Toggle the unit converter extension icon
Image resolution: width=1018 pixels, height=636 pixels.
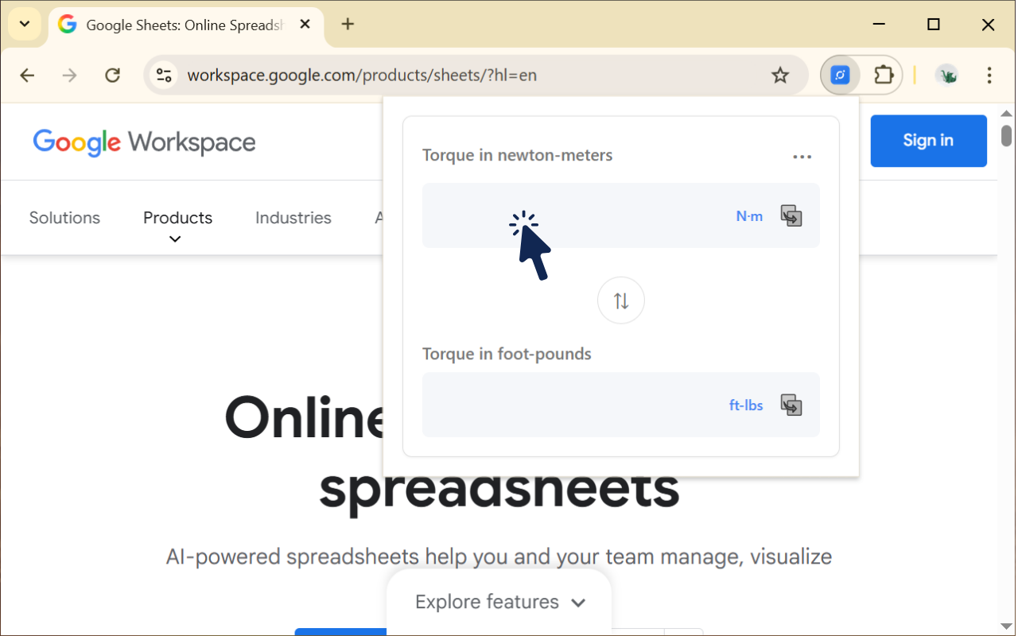(841, 76)
